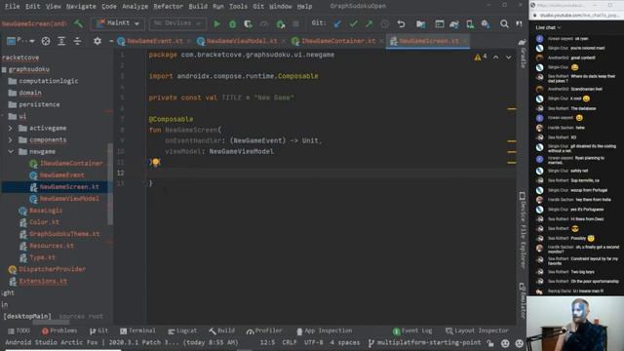Image resolution: width=624 pixels, height=351 pixels.
Task: Click the warnings indicator triangle in editor
Action: coord(478,58)
